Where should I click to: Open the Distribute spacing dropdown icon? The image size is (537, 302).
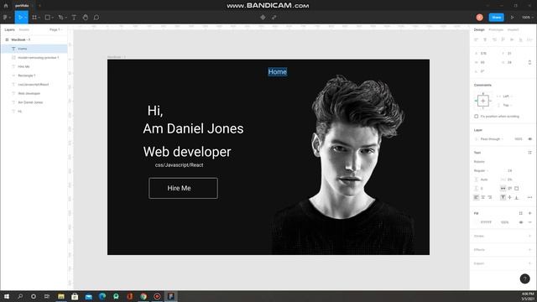click(x=529, y=39)
